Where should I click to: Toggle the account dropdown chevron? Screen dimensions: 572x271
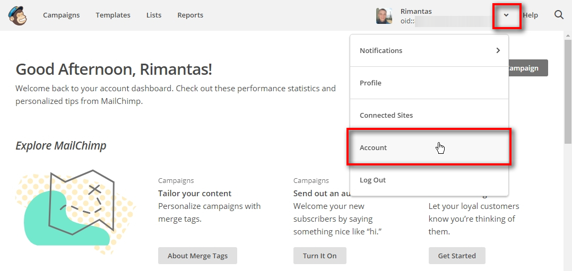(x=506, y=15)
